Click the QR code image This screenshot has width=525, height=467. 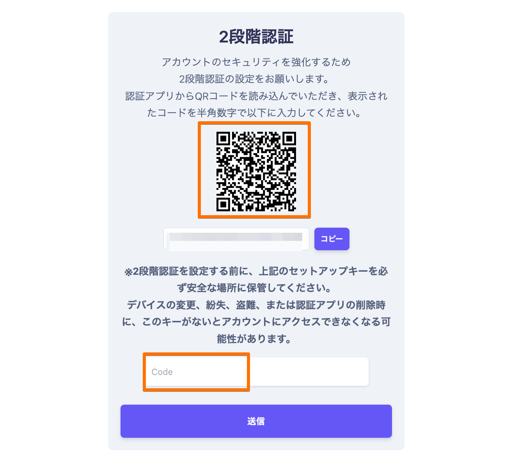(x=256, y=172)
